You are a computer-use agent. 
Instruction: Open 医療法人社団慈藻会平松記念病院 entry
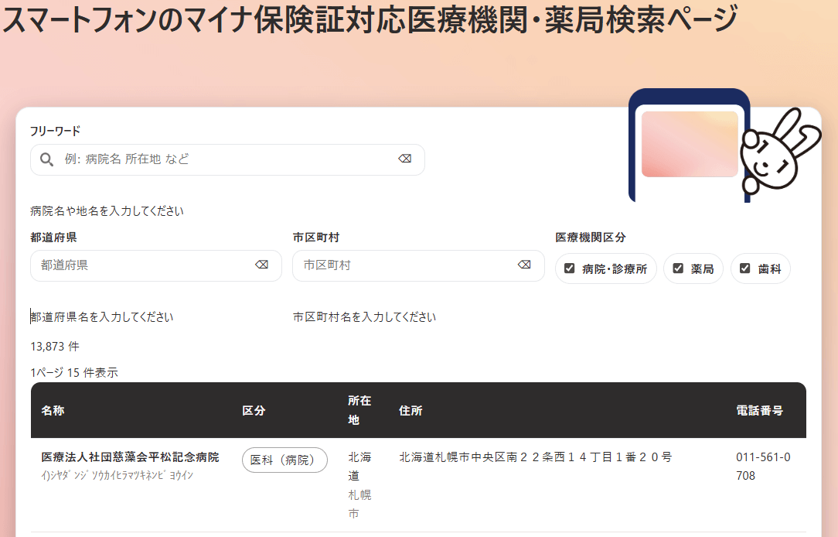pyautogui.click(x=130, y=457)
